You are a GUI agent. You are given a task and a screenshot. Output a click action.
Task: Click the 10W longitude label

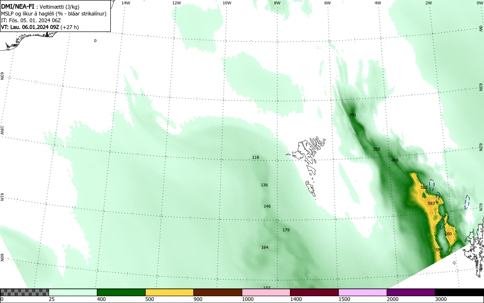(x=227, y=3)
